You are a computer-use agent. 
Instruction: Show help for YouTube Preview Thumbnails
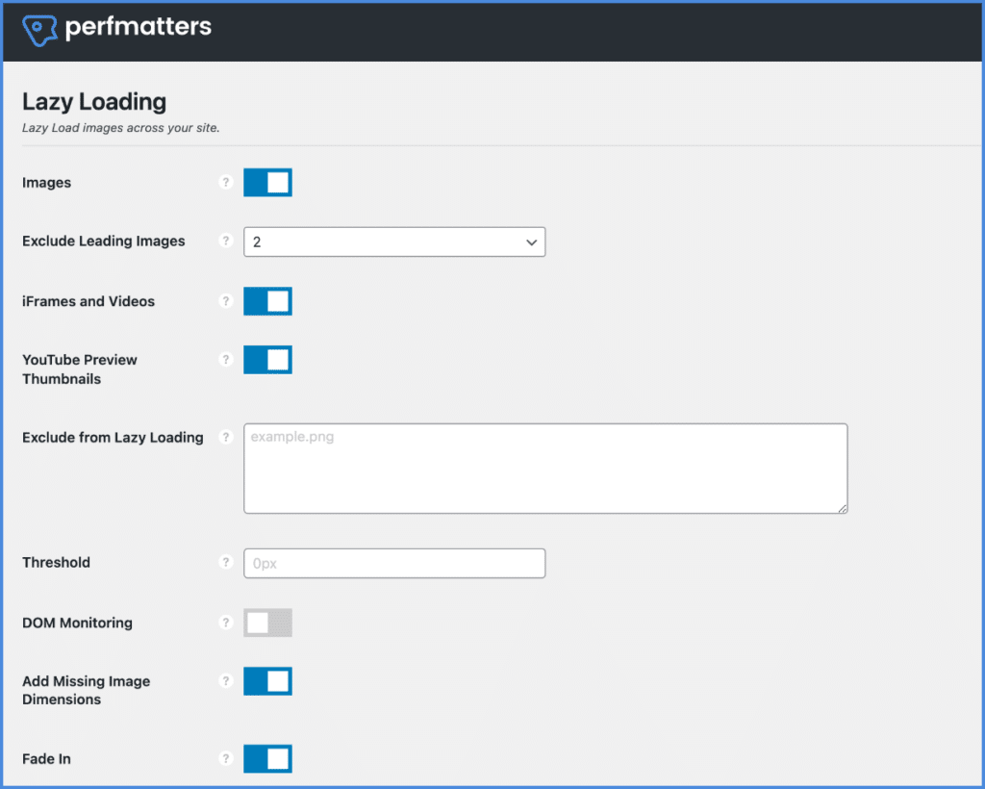click(x=226, y=359)
